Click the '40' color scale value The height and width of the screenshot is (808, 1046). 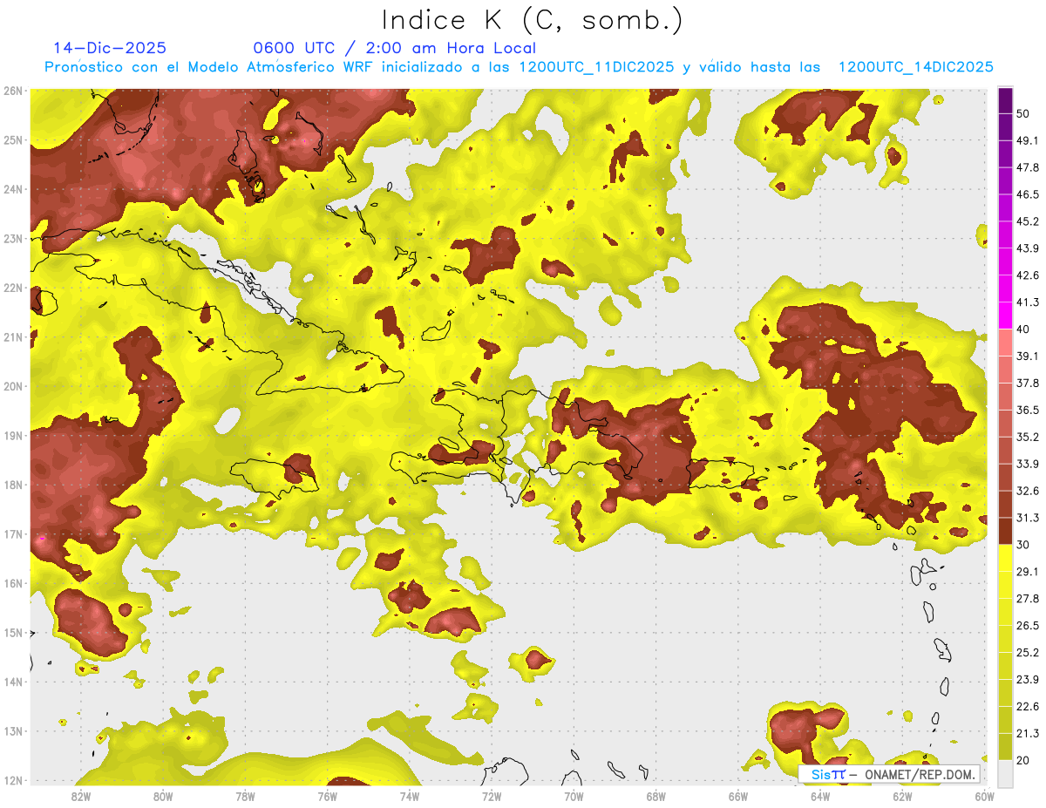(1023, 329)
